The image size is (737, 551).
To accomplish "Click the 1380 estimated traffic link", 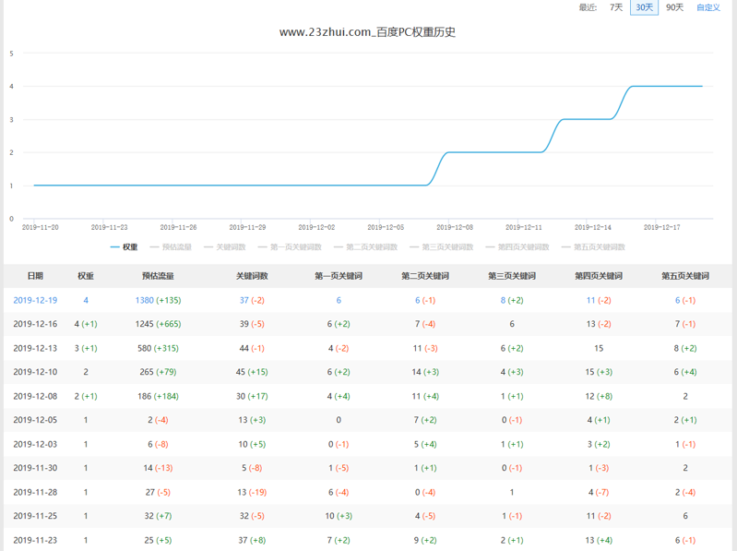I will (145, 300).
